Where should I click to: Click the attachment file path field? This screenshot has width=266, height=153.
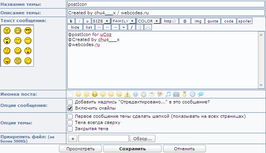pyautogui.click(x=103, y=139)
